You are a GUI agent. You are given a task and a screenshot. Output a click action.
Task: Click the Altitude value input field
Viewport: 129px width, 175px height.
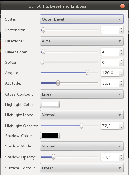110,83
